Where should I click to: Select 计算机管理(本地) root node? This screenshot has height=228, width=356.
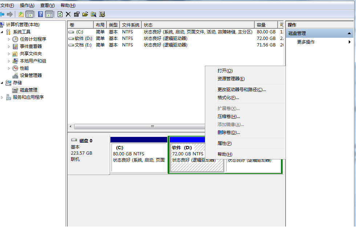23,24
